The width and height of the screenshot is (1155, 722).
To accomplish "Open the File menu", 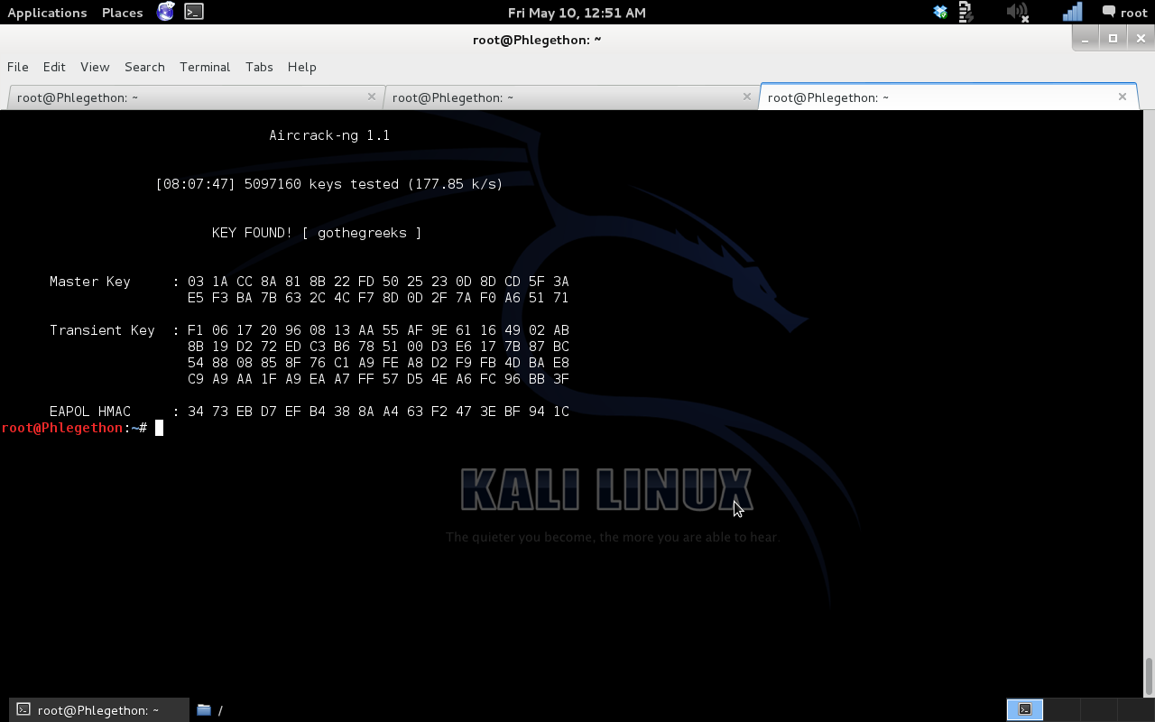I will click(x=18, y=67).
